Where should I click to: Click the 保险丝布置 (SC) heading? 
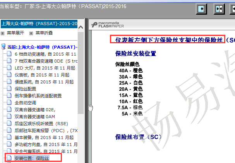click(x=138, y=137)
